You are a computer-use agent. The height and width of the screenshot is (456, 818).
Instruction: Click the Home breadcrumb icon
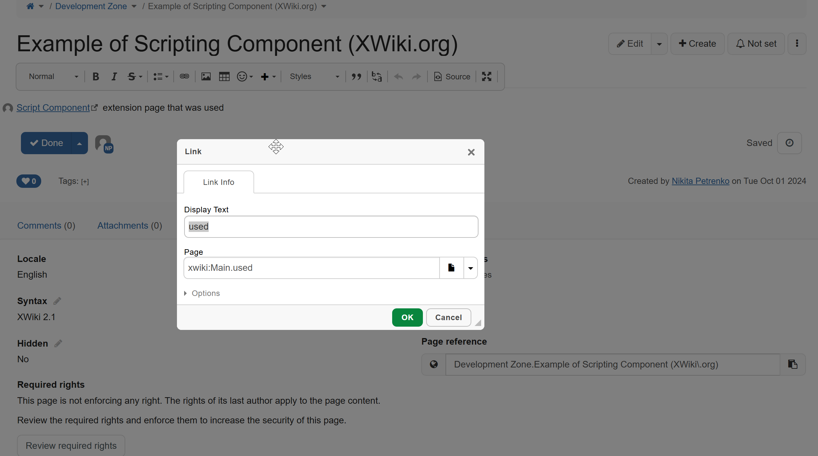click(x=30, y=6)
